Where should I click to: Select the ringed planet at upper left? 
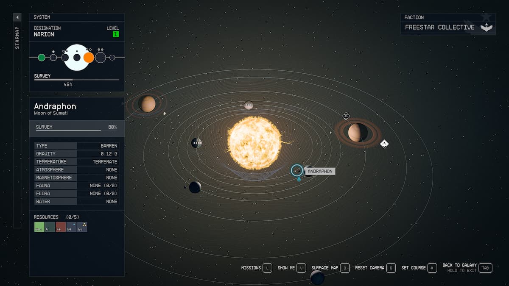pos(148,104)
